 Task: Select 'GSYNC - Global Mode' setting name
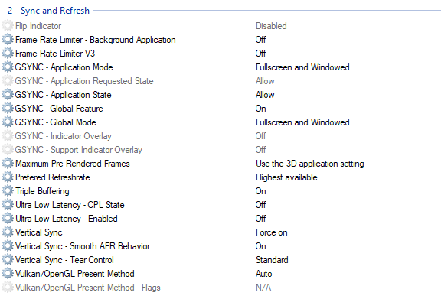click(x=55, y=122)
